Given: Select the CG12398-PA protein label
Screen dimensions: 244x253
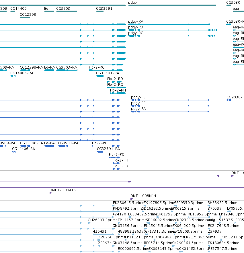Looking at the screenshot, I should pyautogui.click(x=32, y=143).
